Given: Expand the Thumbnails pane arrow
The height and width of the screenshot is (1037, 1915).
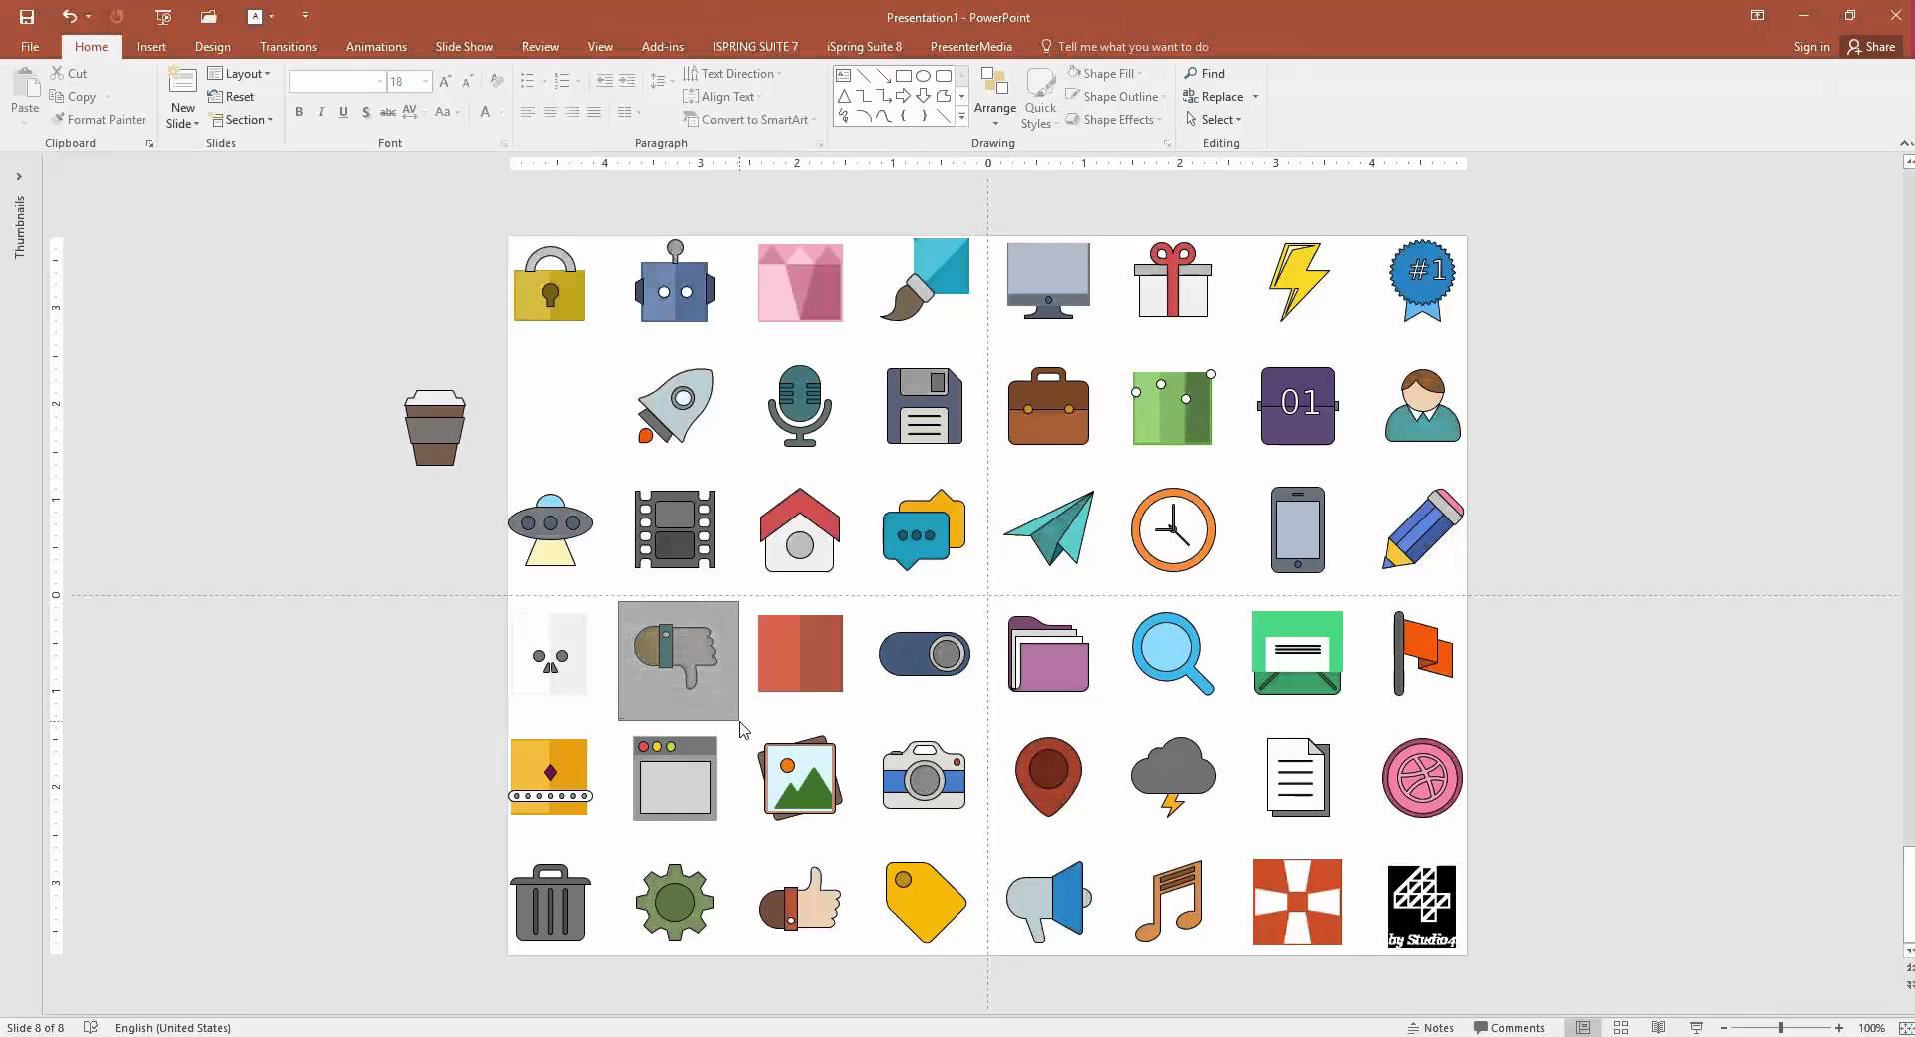Looking at the screenshot, I should click(18, 177).
